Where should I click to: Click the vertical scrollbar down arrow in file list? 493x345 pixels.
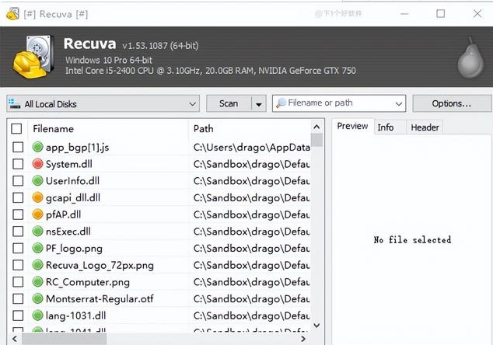(x=316, y=326)
